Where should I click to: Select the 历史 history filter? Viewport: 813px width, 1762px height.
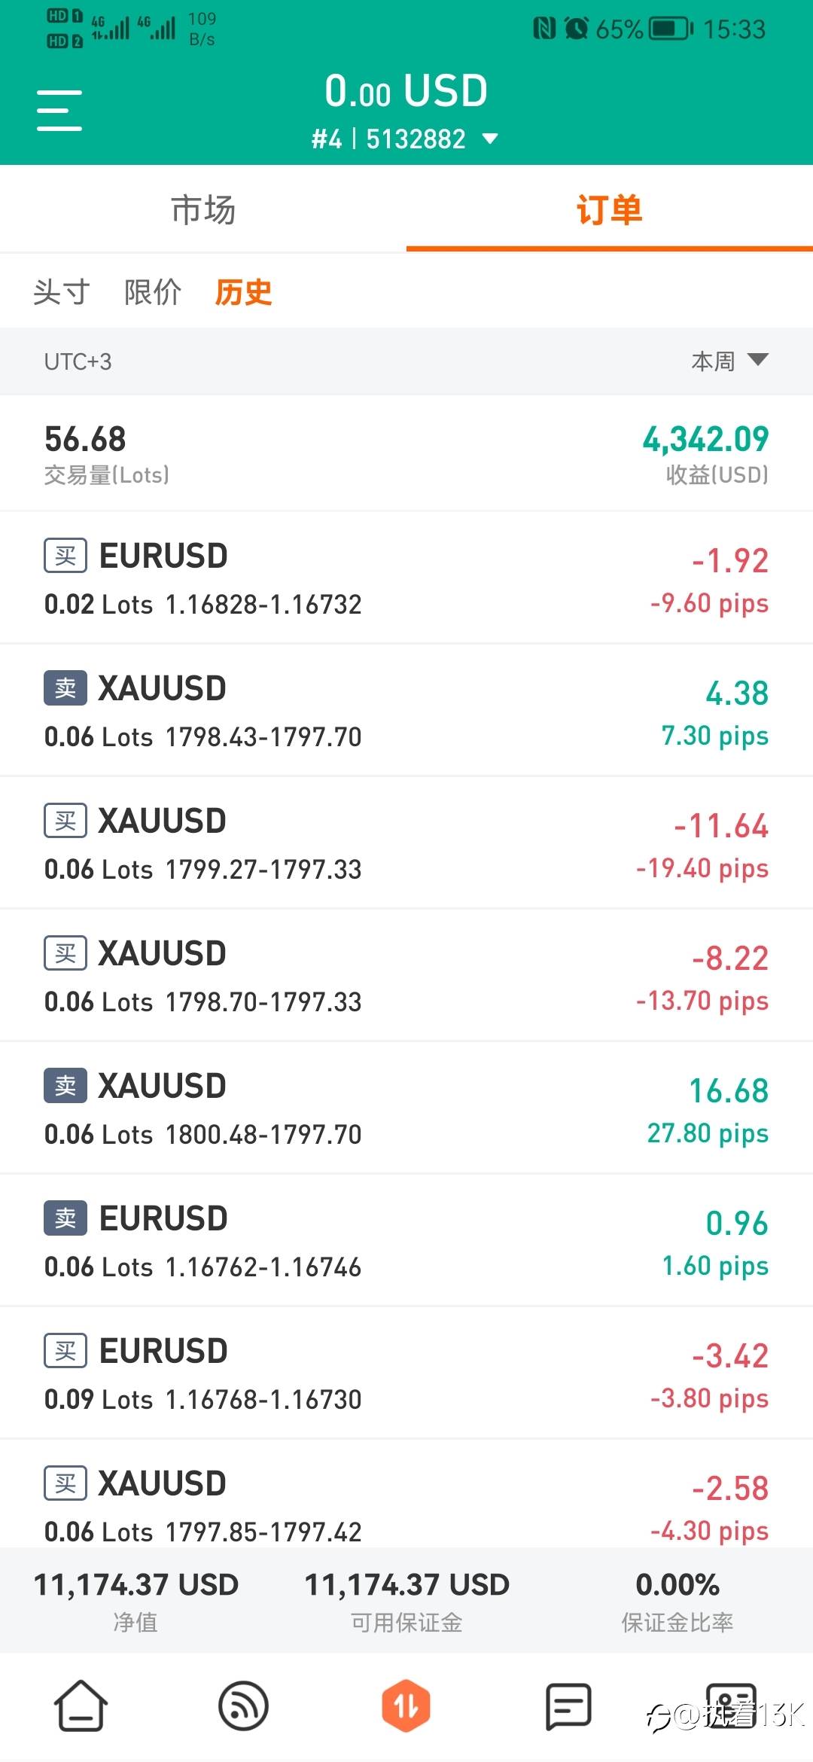(x=243, y=292)
